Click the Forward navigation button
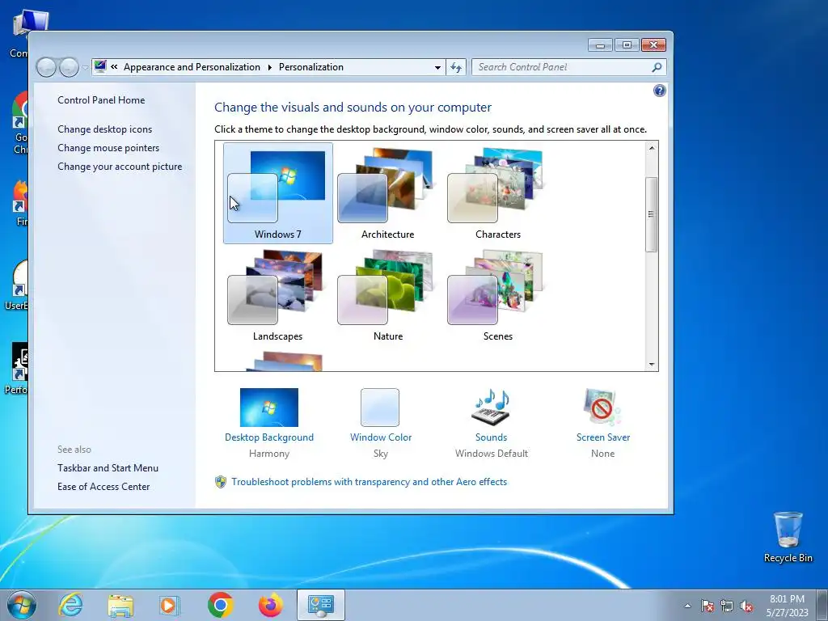This screenshot has height=621, width=828. pos(69,67)
